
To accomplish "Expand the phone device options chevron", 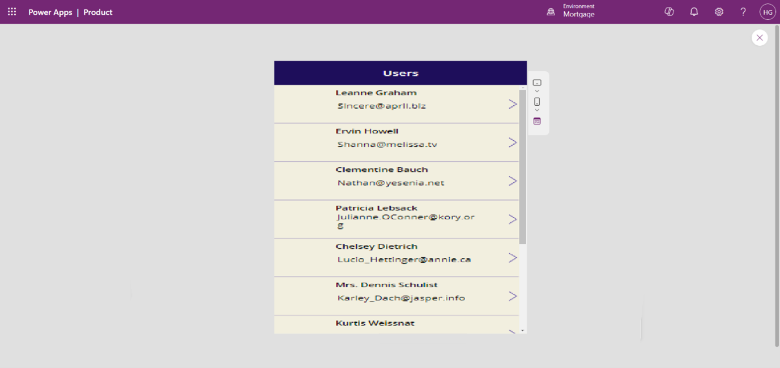I will (x=537, y=111).
